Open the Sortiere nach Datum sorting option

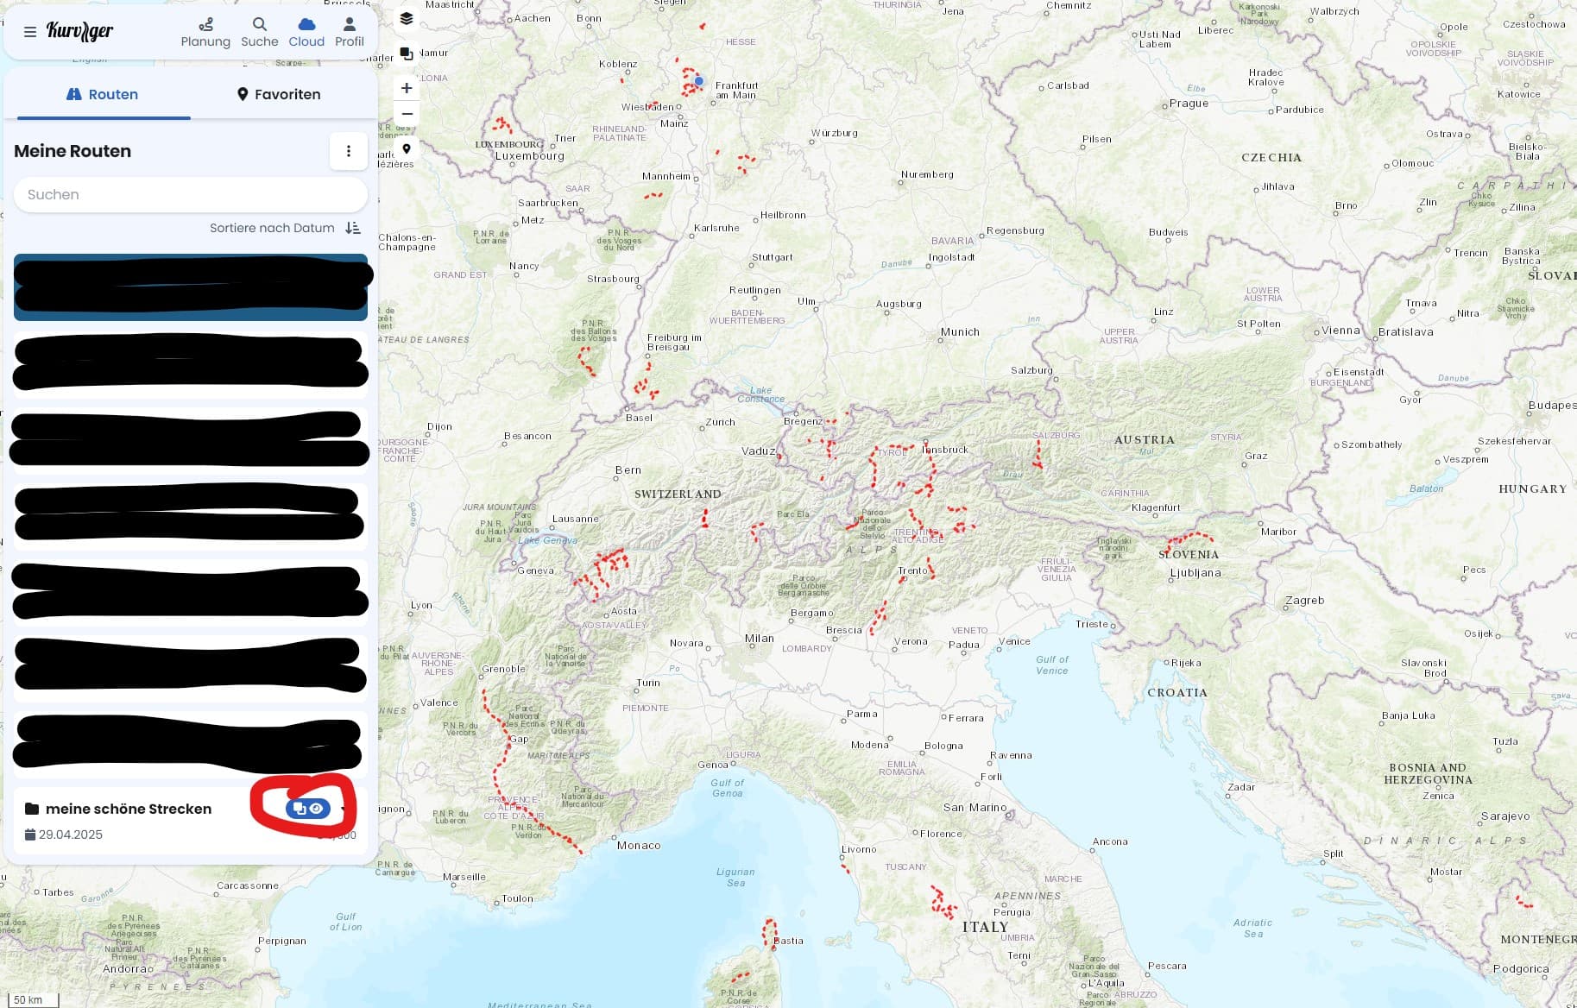(272, 228)
